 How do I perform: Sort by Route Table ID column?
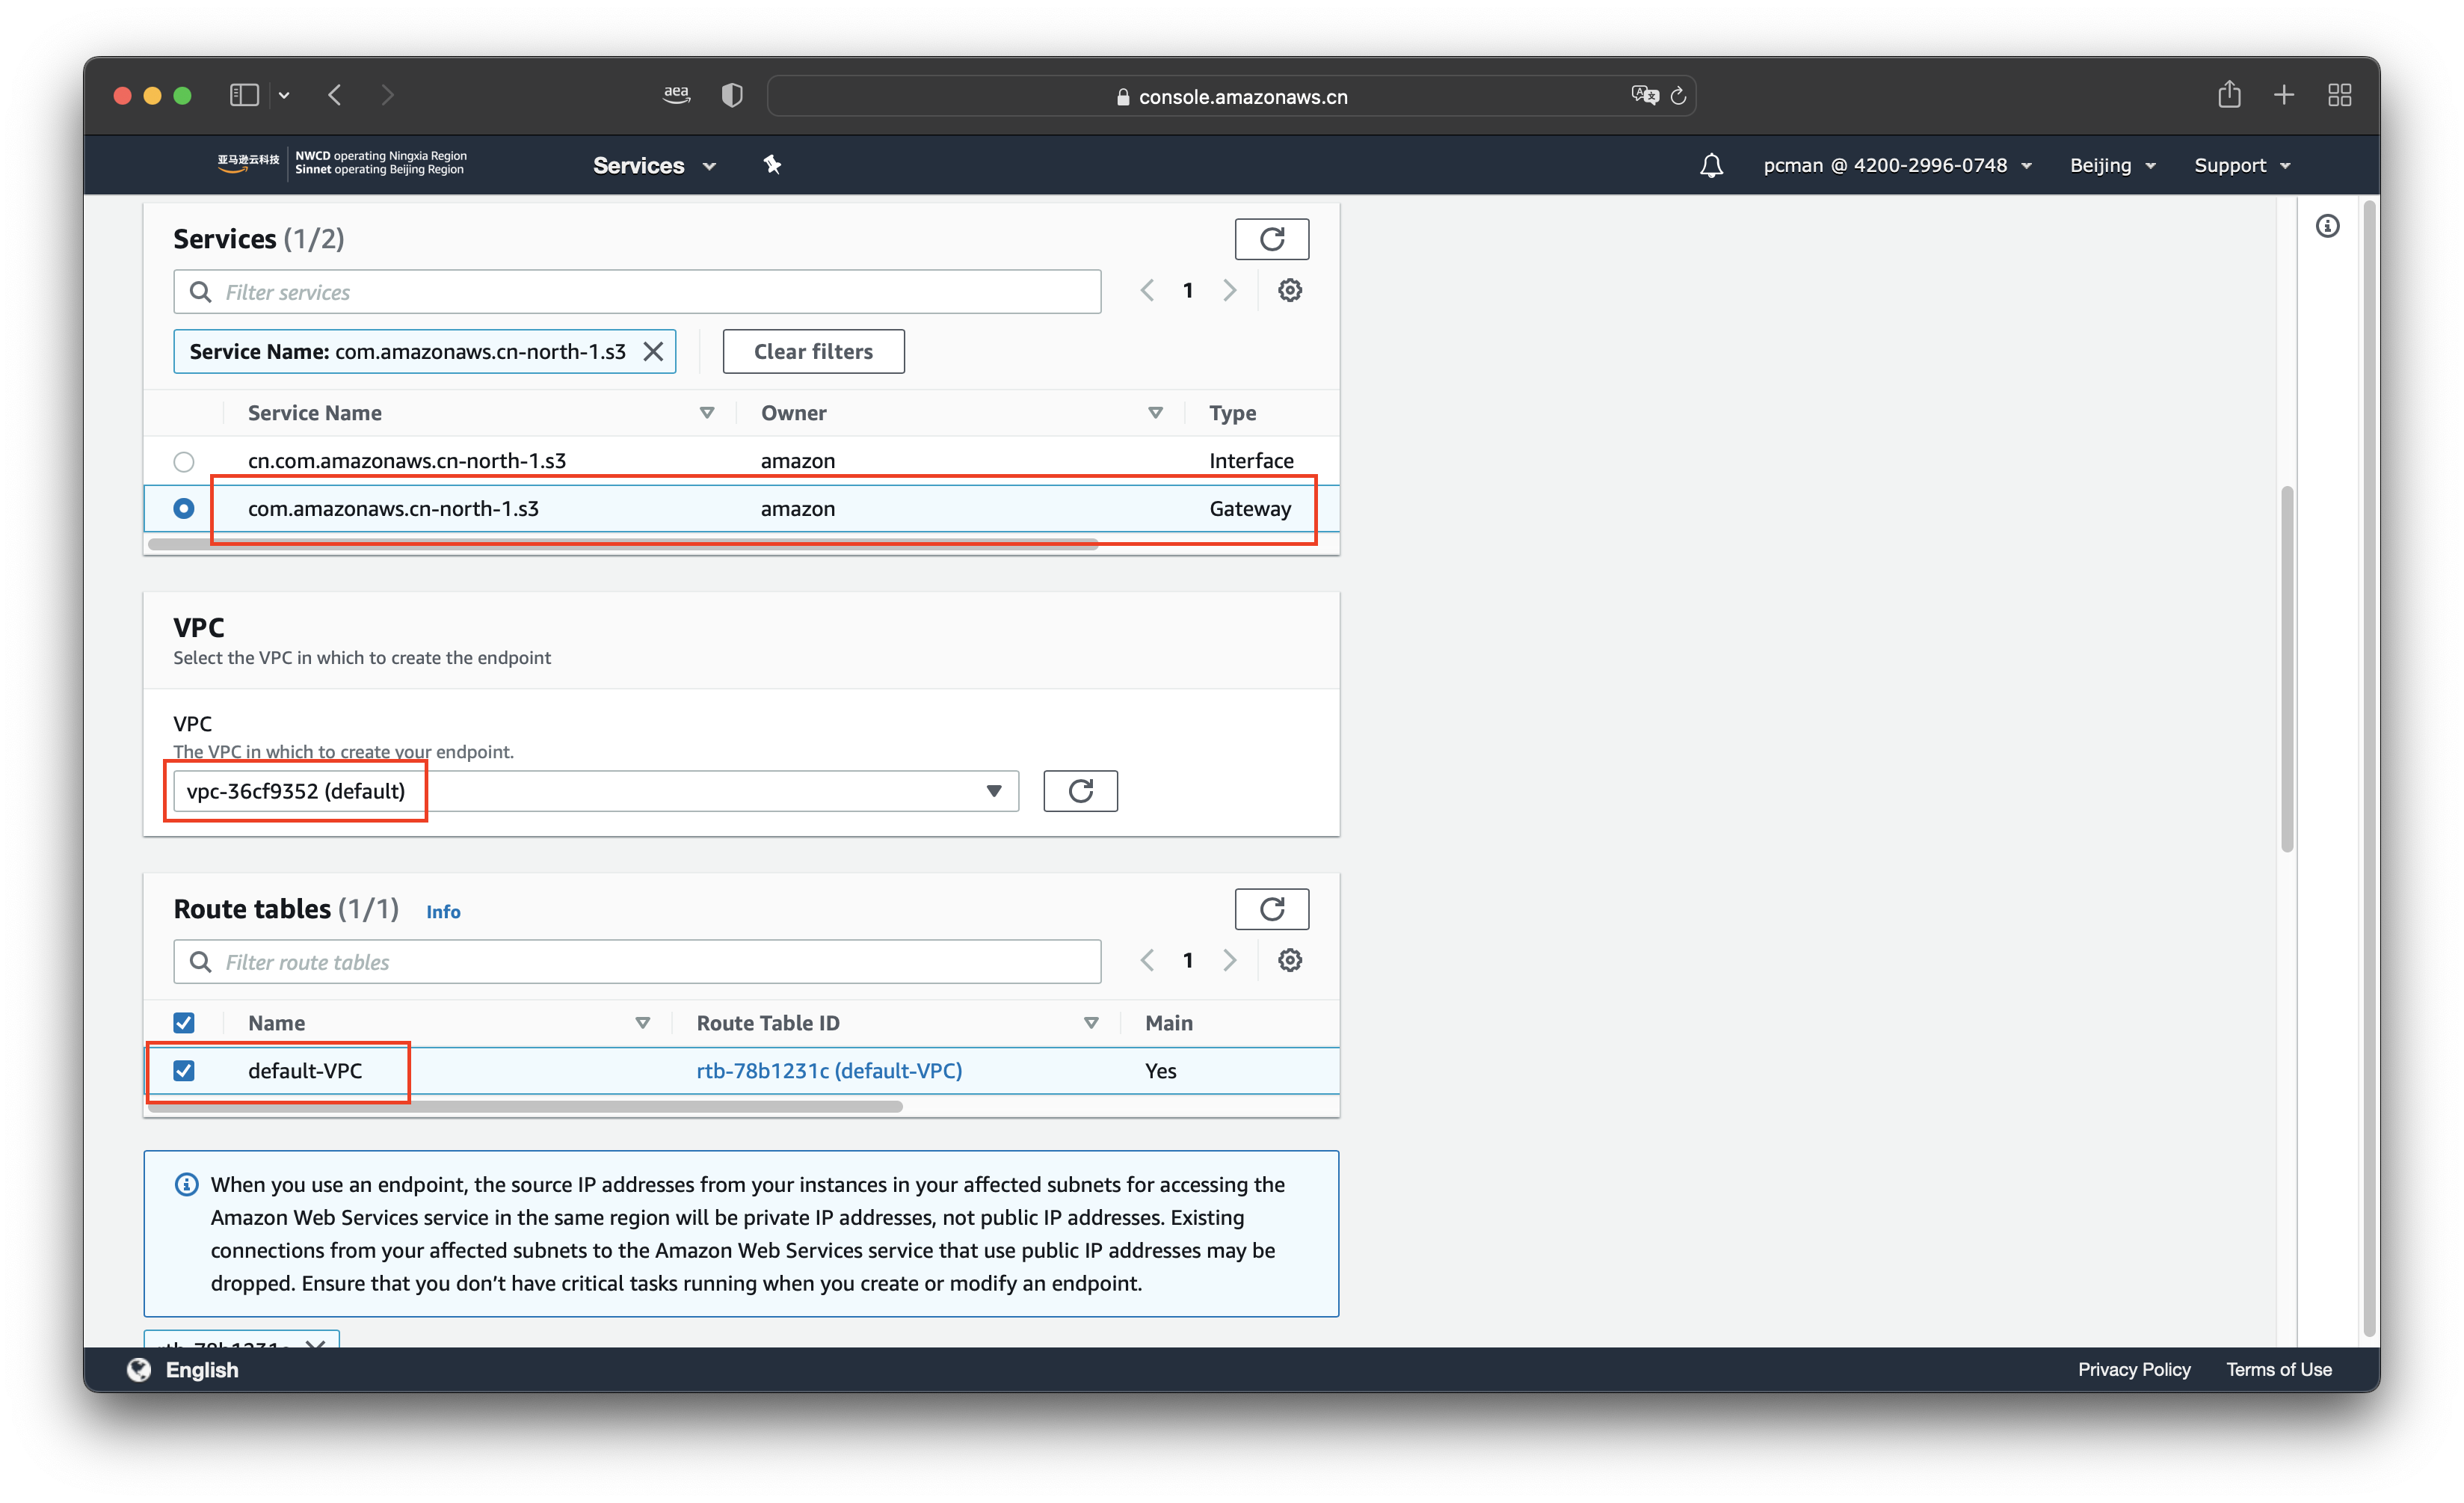[x=1091, y=1022]
